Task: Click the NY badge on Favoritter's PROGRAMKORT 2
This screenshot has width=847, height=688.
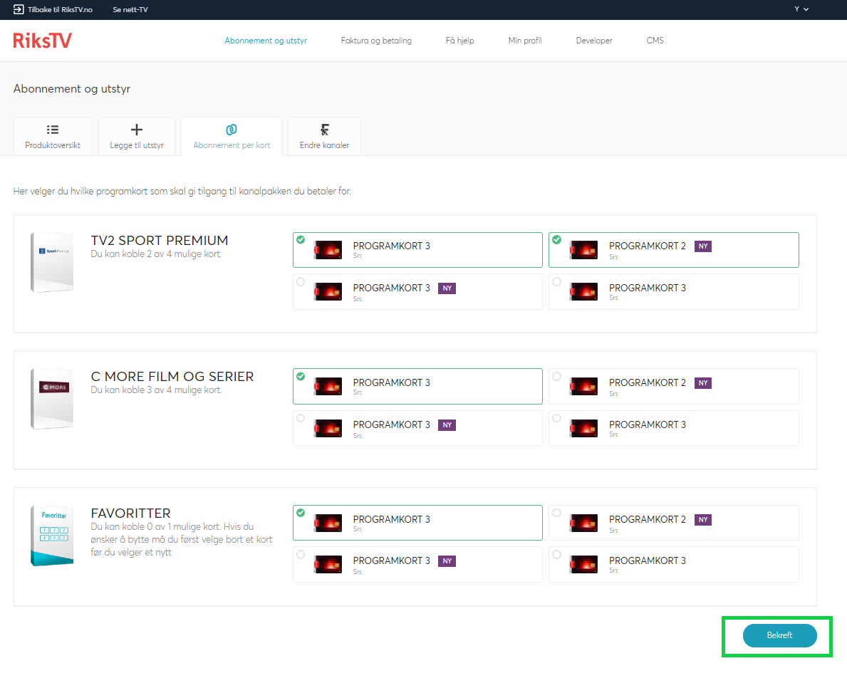Action: [x=703, y=519]
